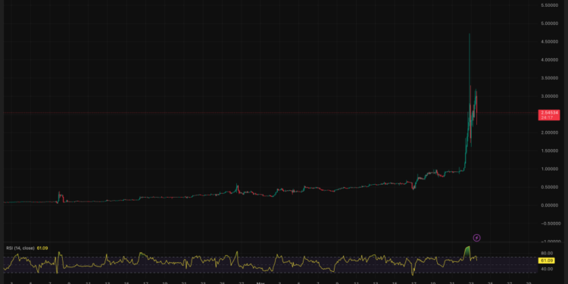This screenshot has height=284, width=568.
Task: Click the 1.50000 price axis label
Action: [549, 151]
